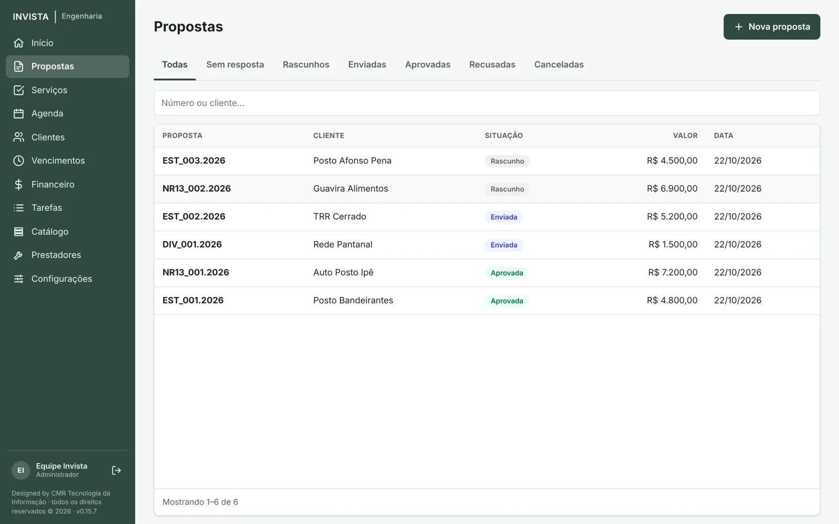Click the Agenda calendar icon
The image size is (839, 524).
coord(18,114)
